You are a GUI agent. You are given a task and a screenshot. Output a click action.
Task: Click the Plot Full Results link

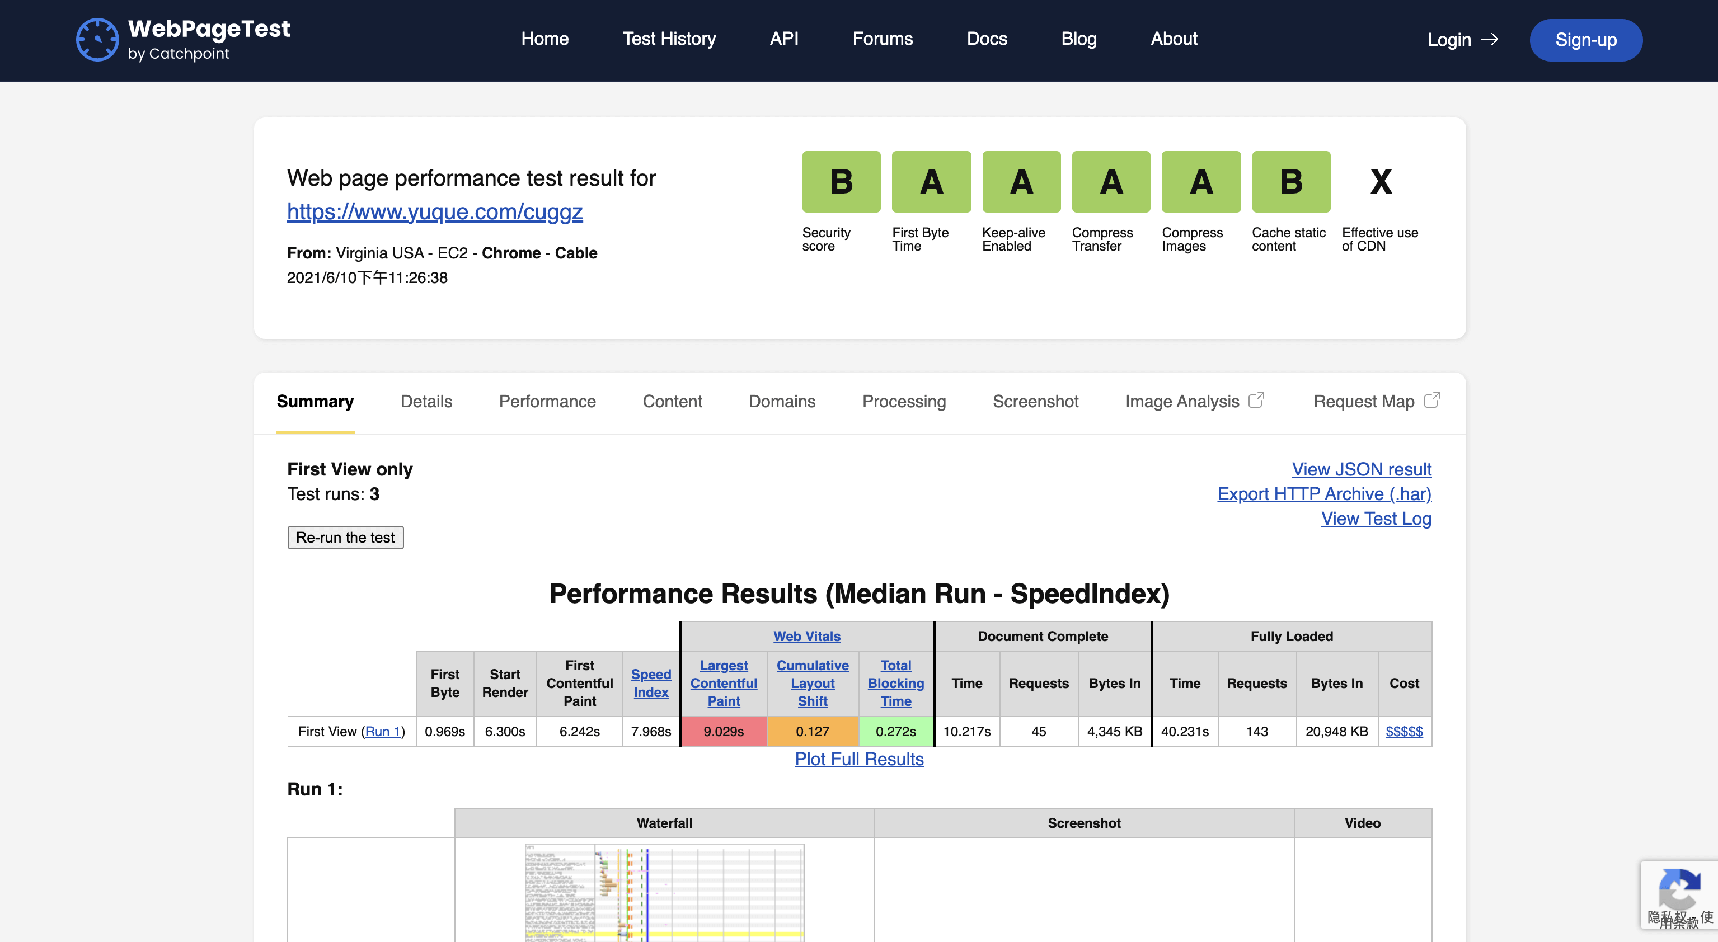click(859, 759)
